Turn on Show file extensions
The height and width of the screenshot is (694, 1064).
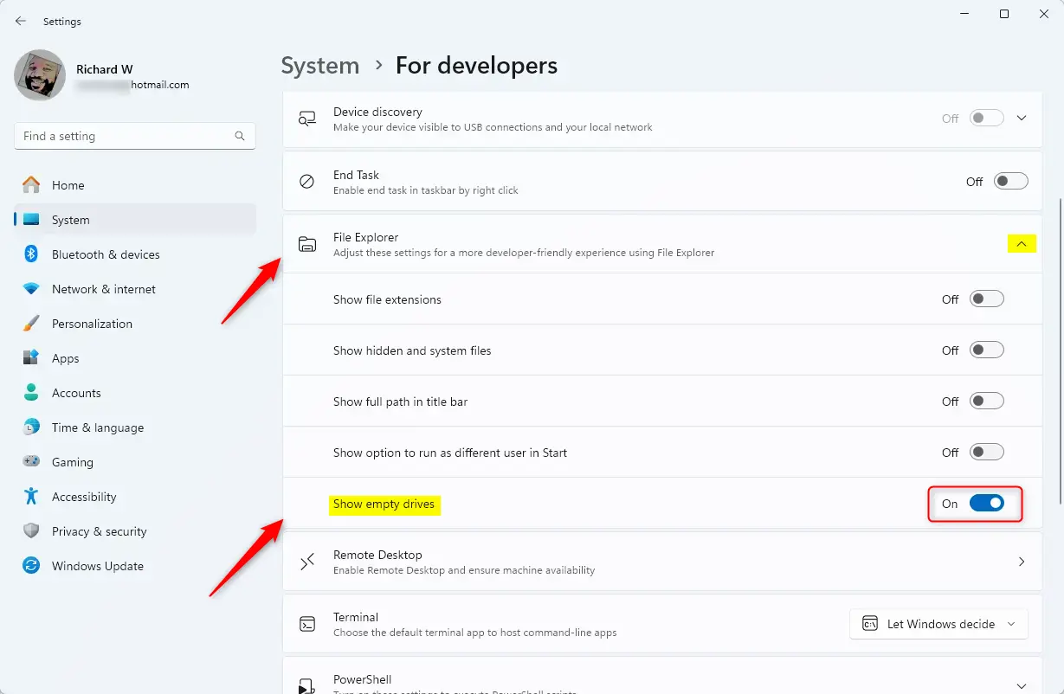(986, 299)
